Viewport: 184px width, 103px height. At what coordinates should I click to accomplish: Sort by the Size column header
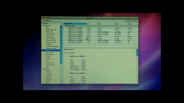(x=91, y=24)
